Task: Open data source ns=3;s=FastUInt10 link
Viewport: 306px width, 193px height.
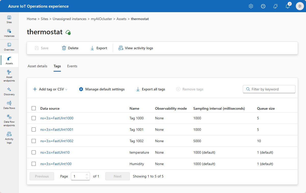Action: (x=55, y=152)
